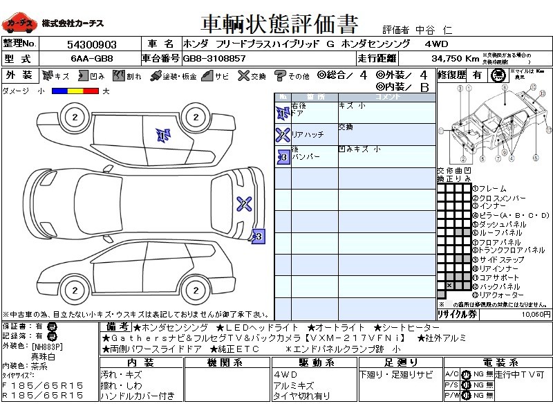Click scratch marker 1 on the car diagram

pos(163,135)
